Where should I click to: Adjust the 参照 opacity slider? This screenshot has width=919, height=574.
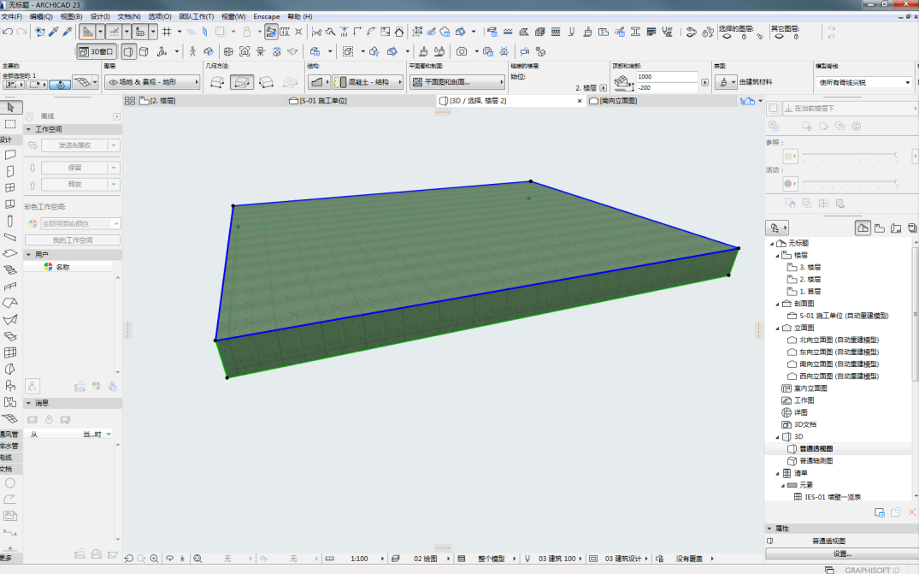[x=850, y=156]
